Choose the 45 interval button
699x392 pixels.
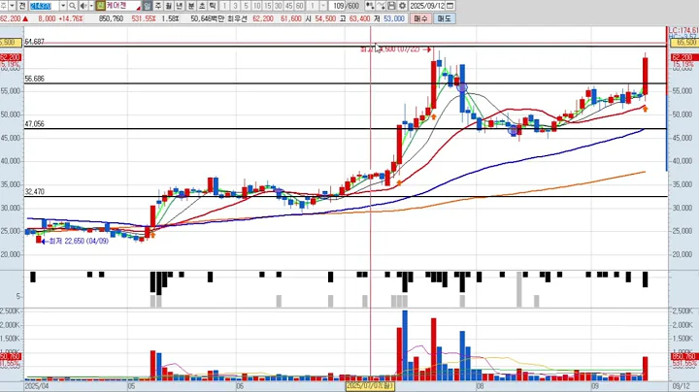coord(289,6)
